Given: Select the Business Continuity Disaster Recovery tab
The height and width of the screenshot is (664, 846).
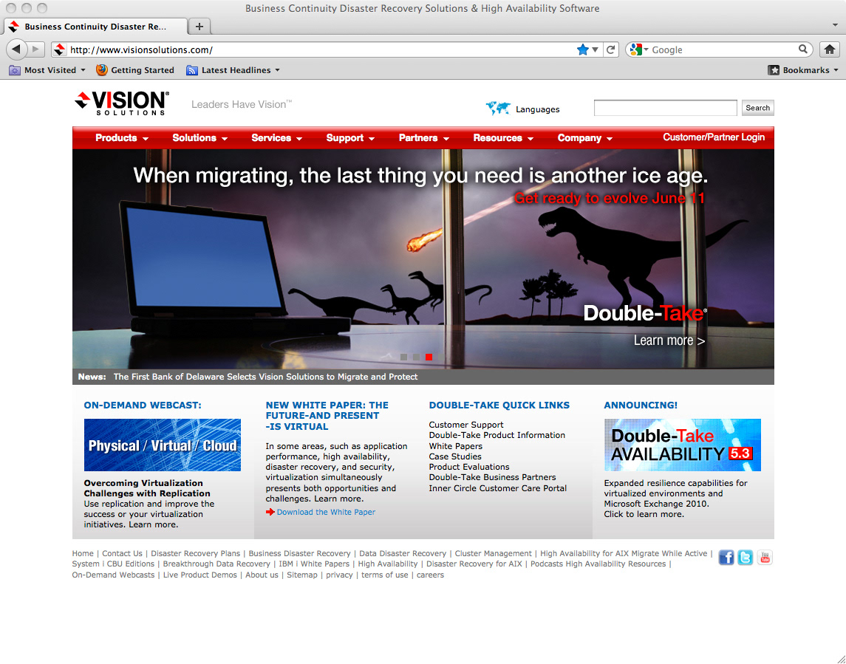Looking at the screenshot, I should (x=95, y=27).
